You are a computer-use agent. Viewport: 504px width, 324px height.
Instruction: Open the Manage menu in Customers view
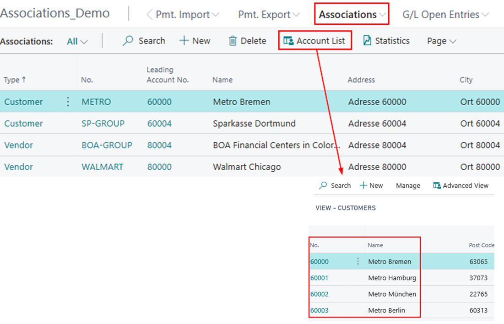(x=408, y=185)
